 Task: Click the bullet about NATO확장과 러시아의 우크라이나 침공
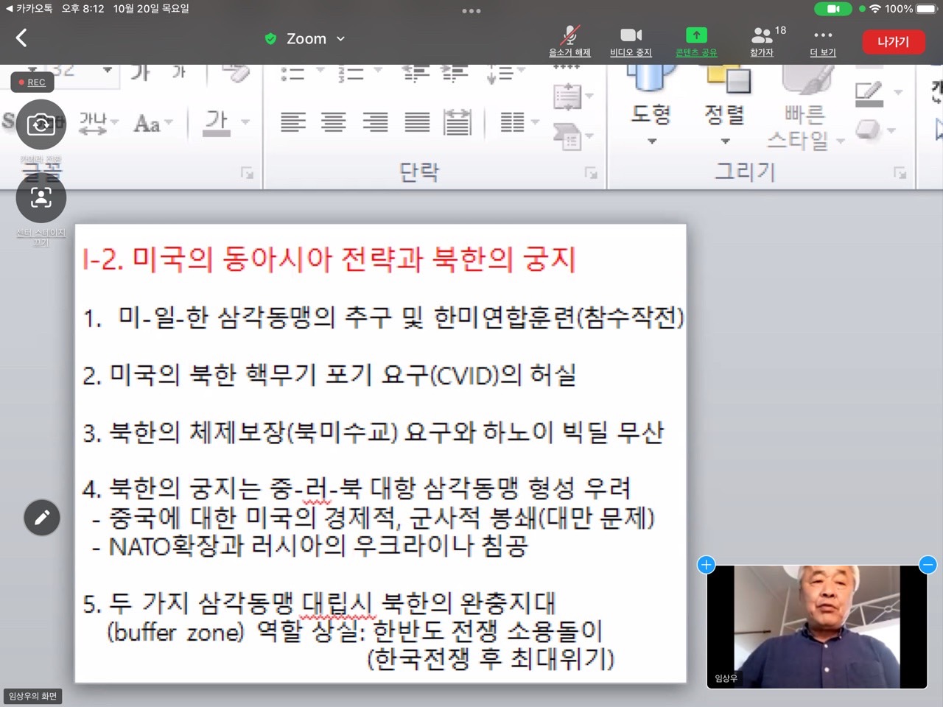pos(309,546)
